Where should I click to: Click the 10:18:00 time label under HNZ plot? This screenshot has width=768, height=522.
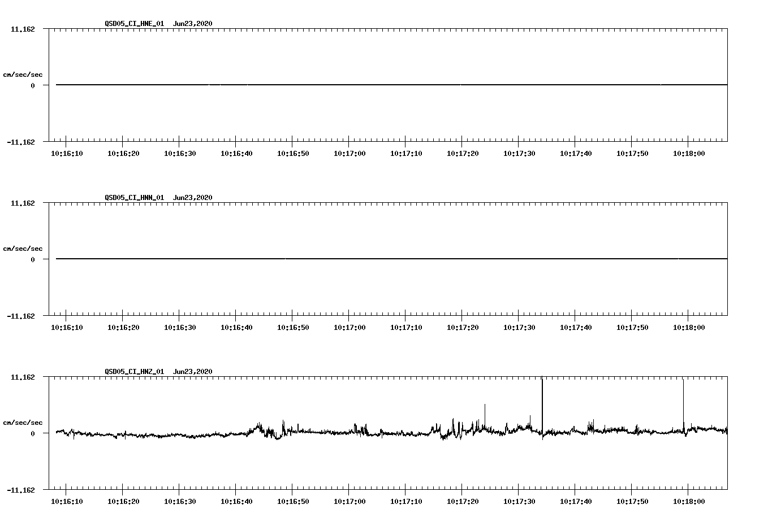(x=689, y=502)
